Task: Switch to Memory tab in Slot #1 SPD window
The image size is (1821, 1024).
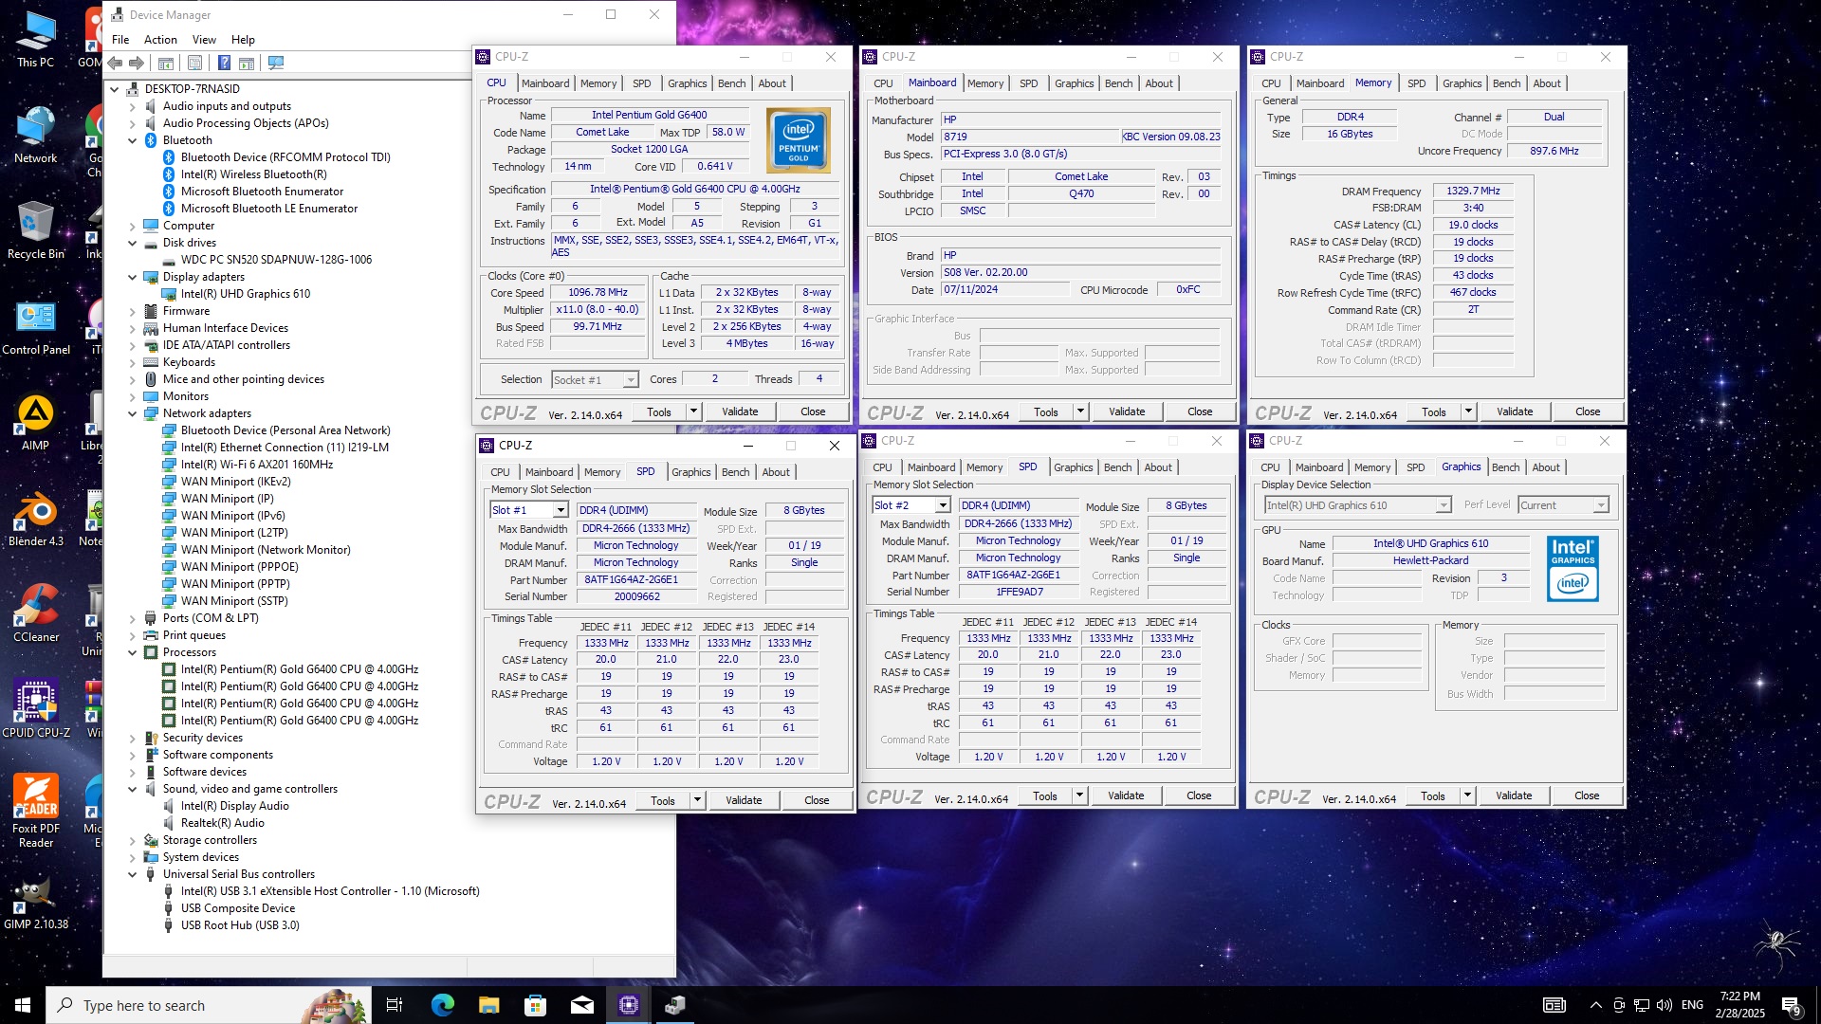Action: (x=601, y=472)
